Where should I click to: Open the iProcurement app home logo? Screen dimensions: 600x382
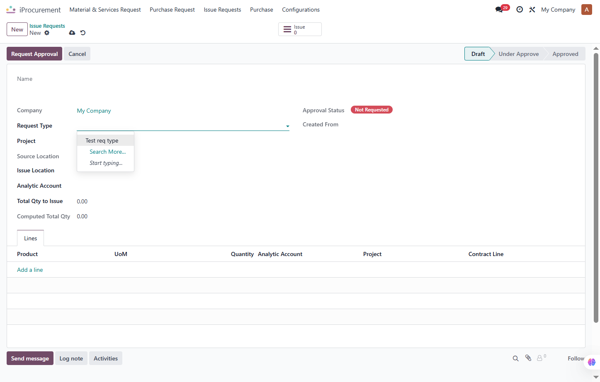pyautogui.click(x=11, y=10)
